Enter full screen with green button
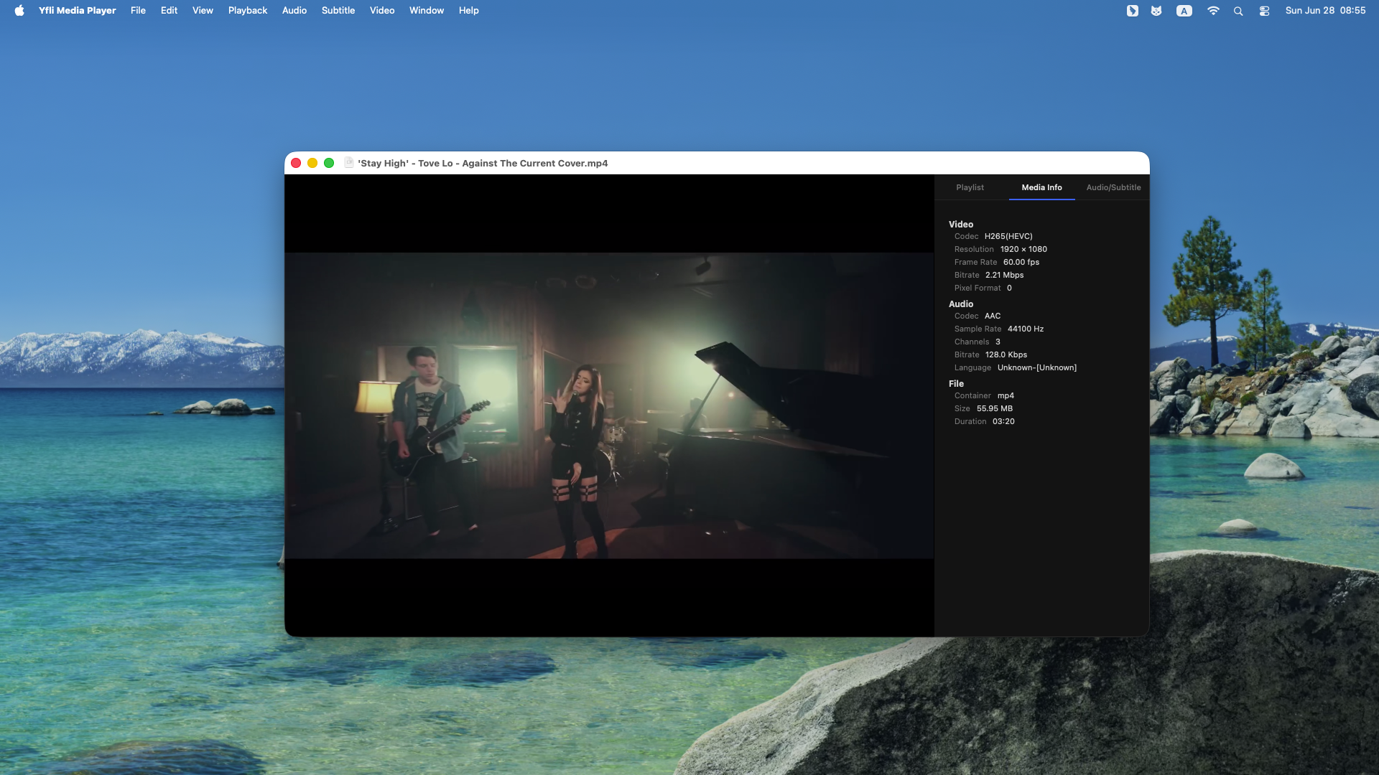 (x=329, y=163)
